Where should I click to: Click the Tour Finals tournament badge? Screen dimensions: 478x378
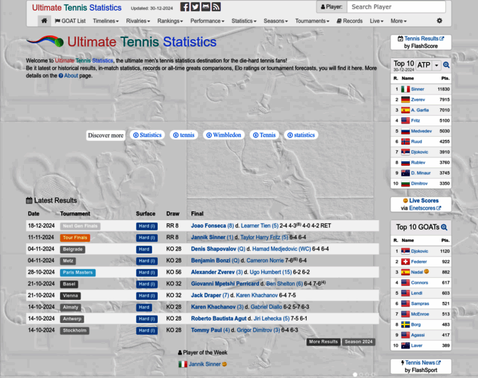(75, 238)
